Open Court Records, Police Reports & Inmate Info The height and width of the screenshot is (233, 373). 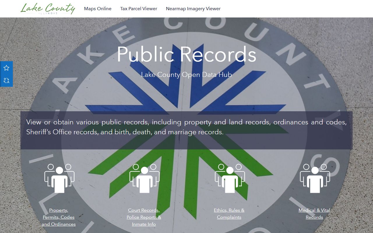click(x=144, y=217)
